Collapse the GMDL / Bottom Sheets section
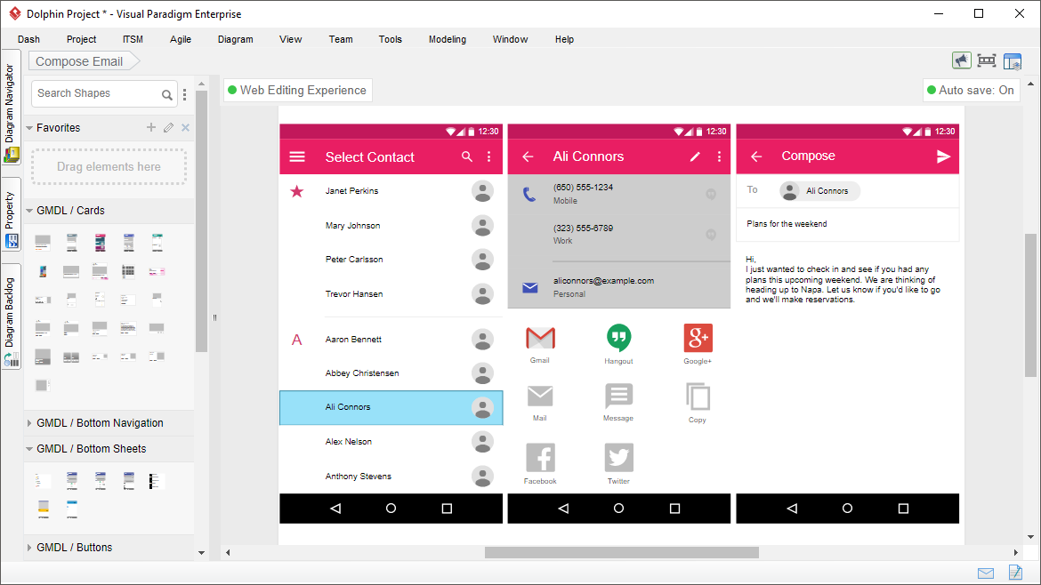 point(29,448)
